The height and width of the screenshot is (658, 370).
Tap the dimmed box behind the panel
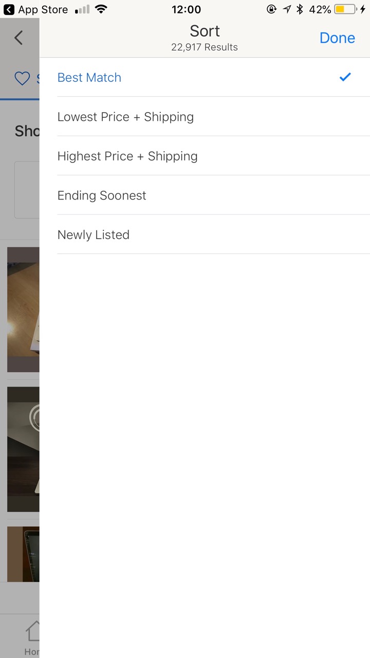point(27,190)
